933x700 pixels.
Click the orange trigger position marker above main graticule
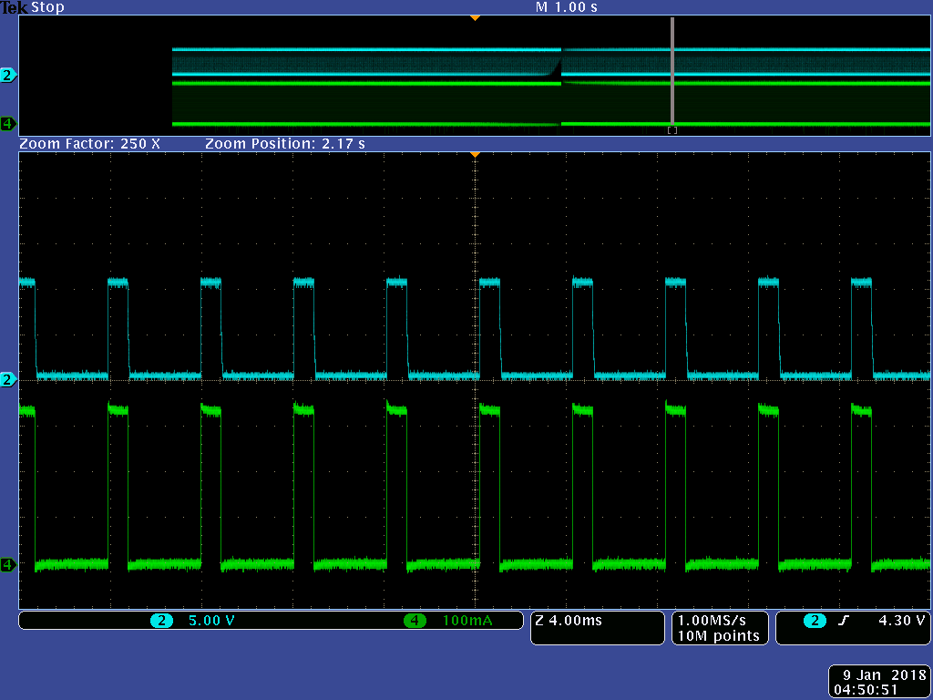click(x=474, y=155)
